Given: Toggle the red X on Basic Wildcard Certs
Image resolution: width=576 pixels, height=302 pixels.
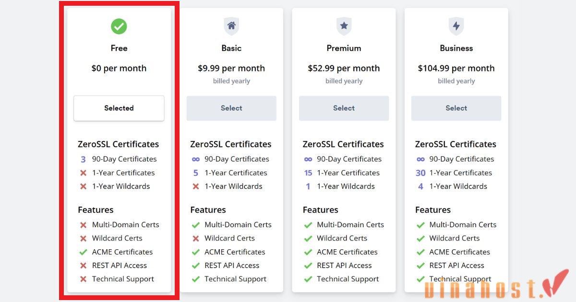Looking at the screenshot, I should pyautogui.click(x=195, y=238).
